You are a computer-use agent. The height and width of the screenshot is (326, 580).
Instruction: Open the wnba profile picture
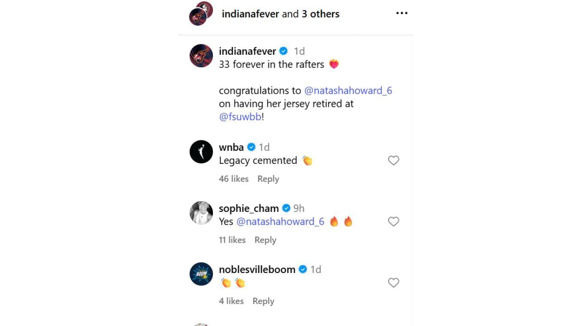click(201, 152)
